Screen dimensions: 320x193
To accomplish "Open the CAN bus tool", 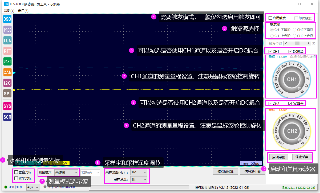I will pos(7,72).
